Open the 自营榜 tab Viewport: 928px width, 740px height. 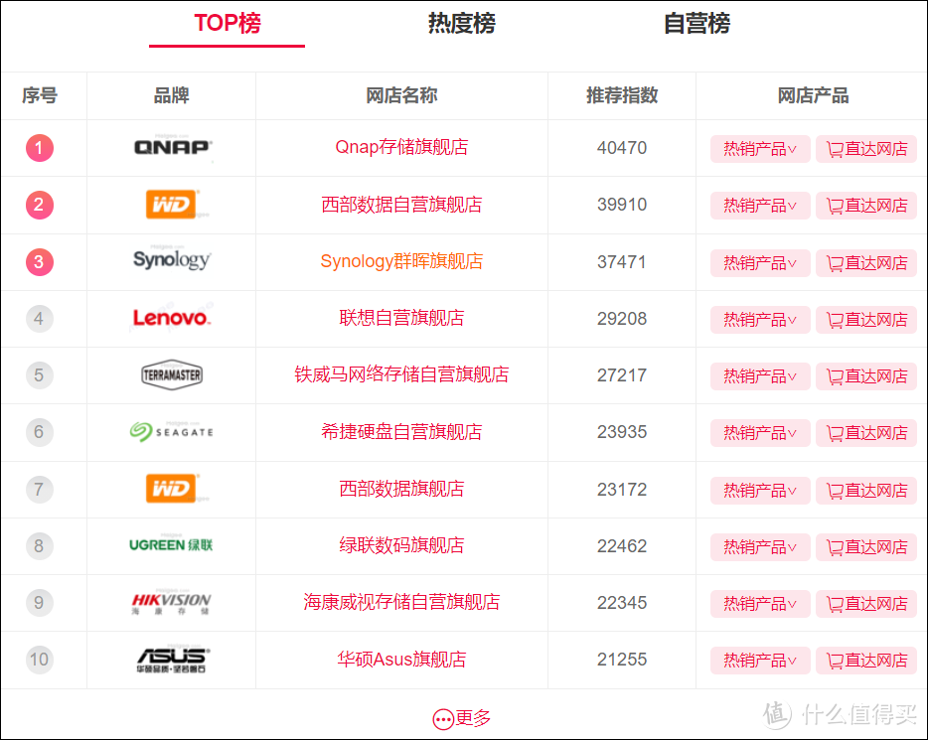696,24
